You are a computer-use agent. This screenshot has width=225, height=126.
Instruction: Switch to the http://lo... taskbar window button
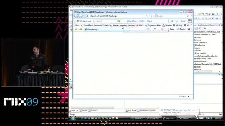pos(169,118)
